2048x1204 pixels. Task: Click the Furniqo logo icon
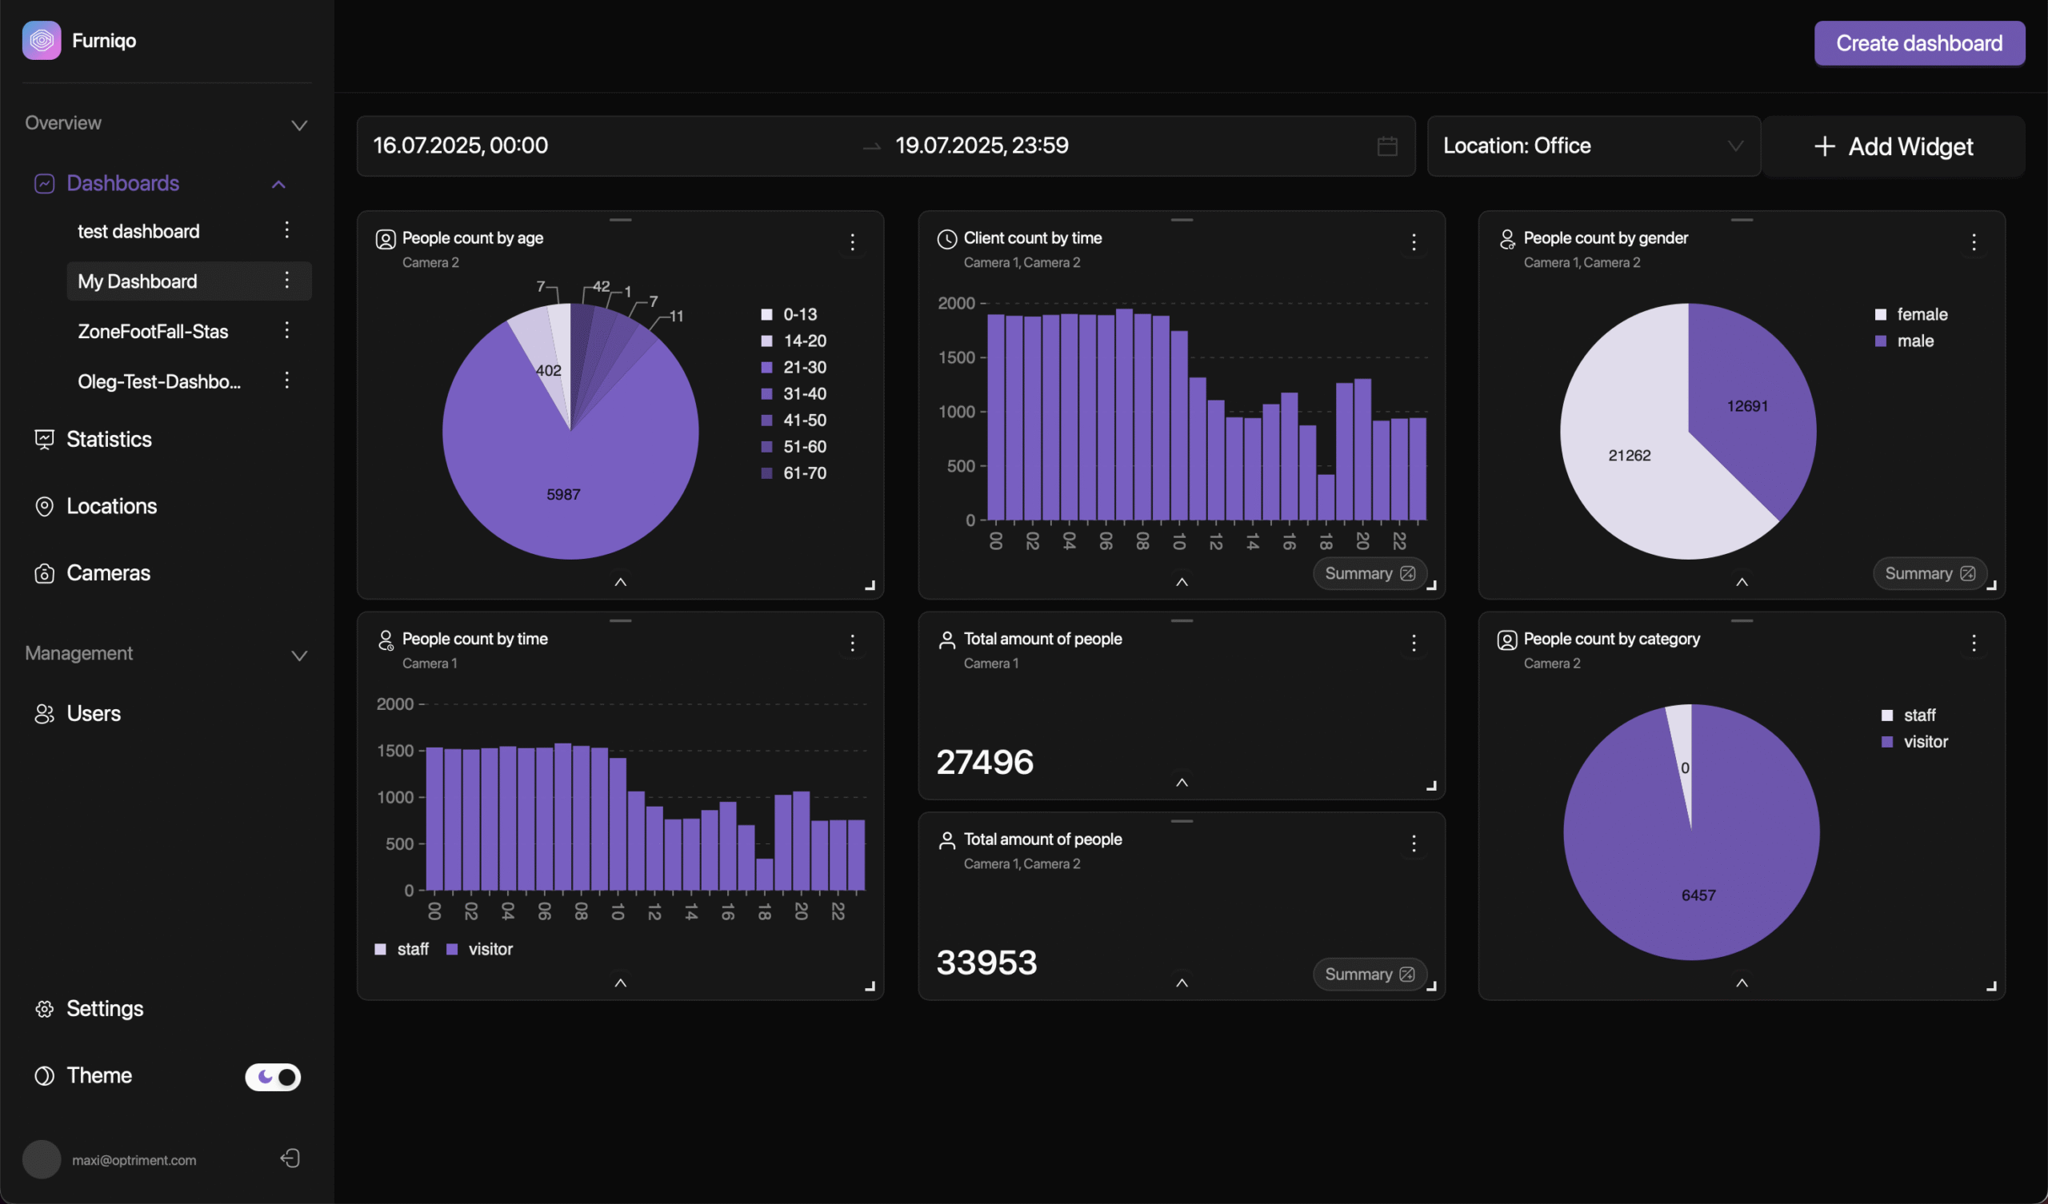(x=42, y=41)
